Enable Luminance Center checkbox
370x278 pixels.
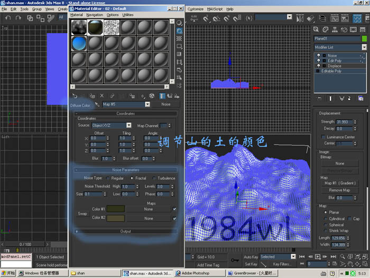[323, 137]
